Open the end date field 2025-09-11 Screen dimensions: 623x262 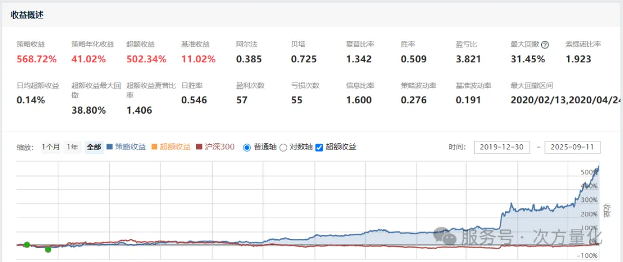[x=572, y=147]
